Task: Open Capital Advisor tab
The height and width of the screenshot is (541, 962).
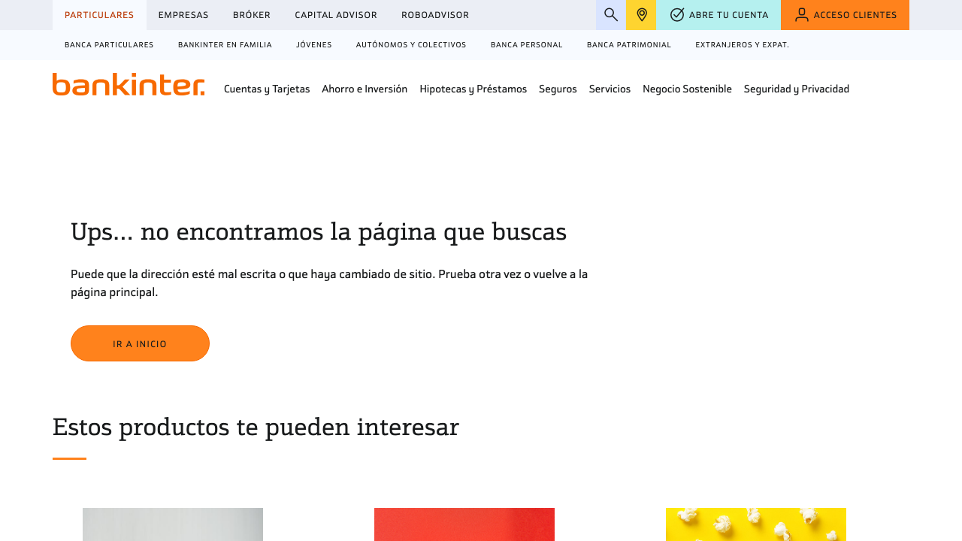Action: [x=336, y=15]
